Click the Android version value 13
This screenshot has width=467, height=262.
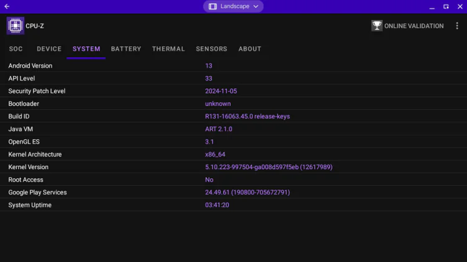coord(208,66)
